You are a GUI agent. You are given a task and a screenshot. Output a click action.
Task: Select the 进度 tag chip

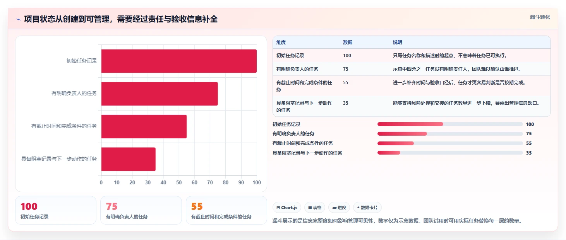339,208
